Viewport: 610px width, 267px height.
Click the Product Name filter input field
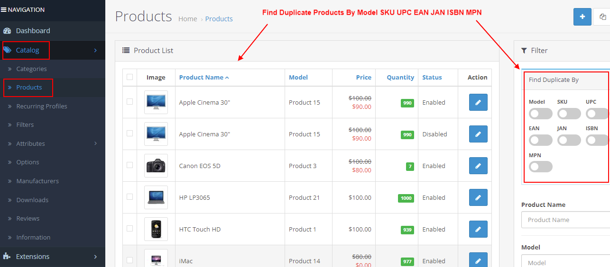(564, 220)
